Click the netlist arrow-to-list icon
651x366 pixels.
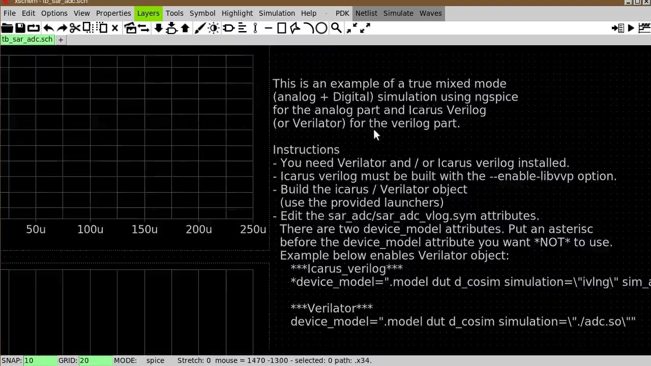click(618, 28)
